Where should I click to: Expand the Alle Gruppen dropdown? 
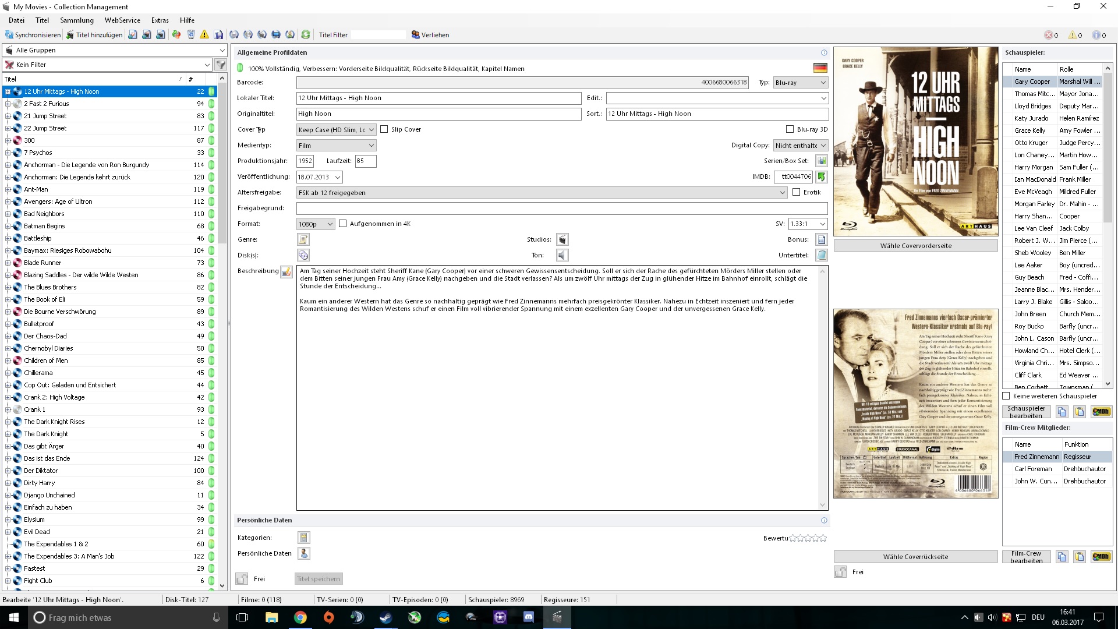(221, 50)
